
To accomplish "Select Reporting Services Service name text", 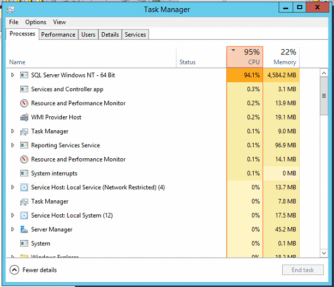I will coord(65,145).
